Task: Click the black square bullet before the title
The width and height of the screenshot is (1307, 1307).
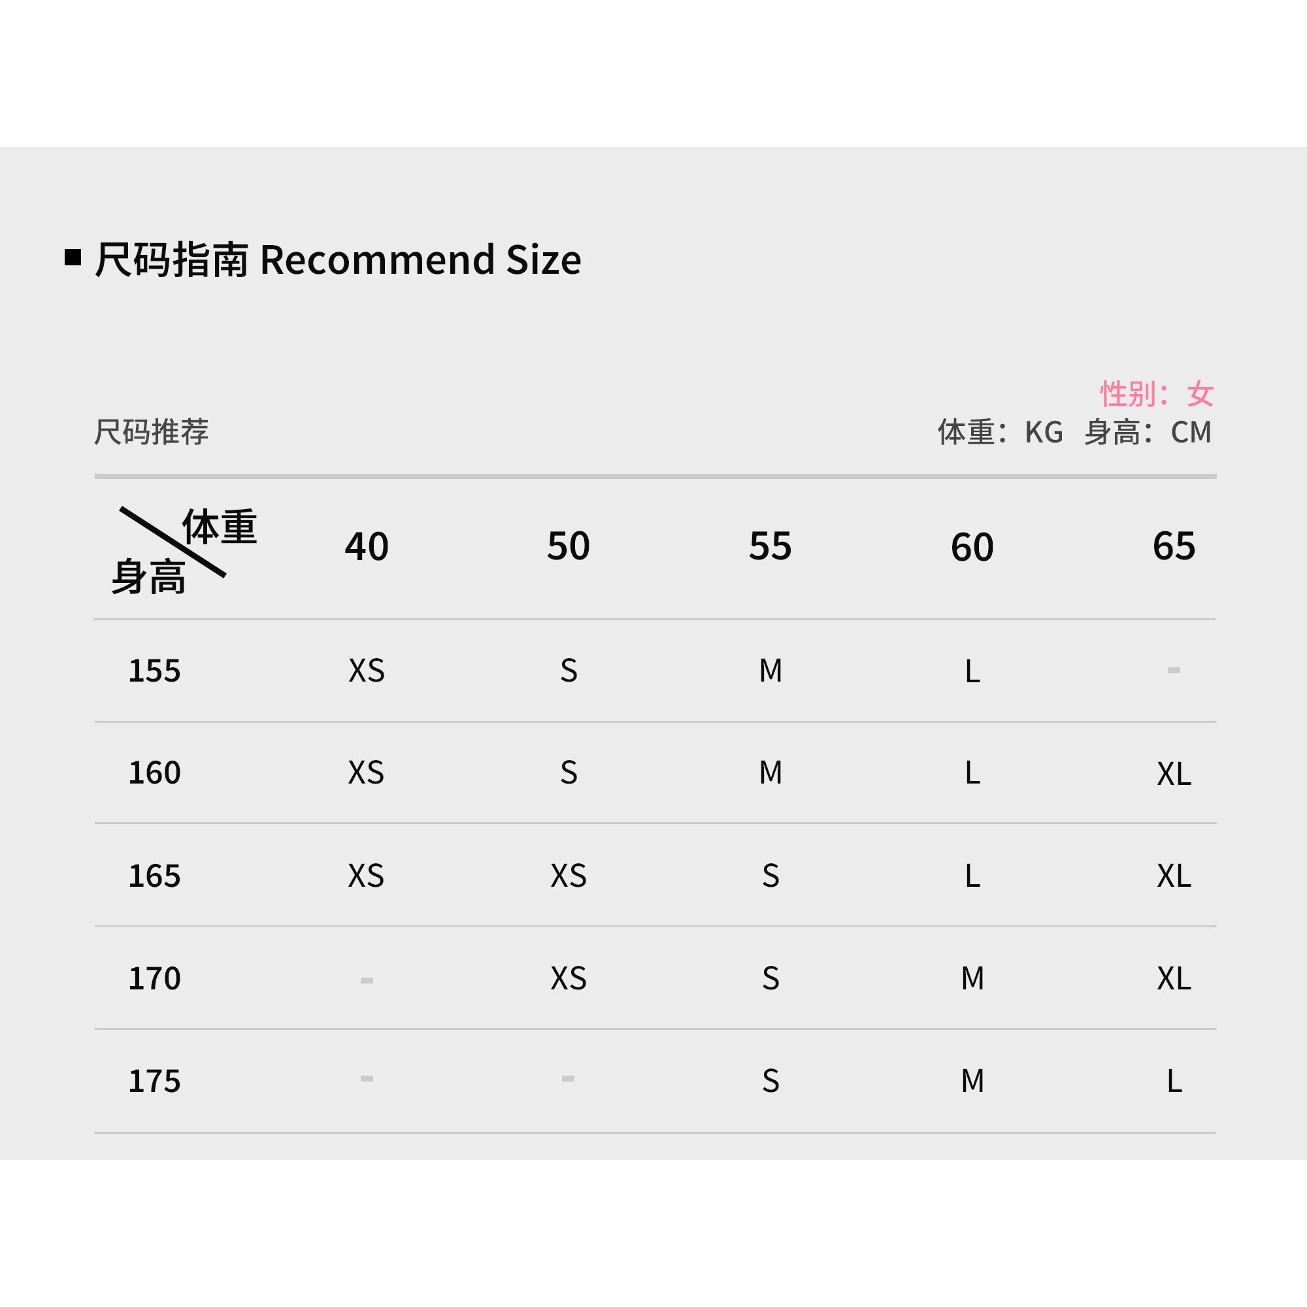Action: (x=73, y=257)
